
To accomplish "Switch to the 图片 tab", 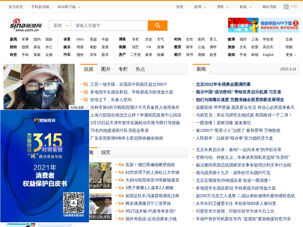I will [x=106, y=69].
